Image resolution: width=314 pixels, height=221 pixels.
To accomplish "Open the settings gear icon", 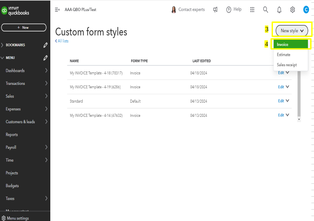I will [293, 10].
